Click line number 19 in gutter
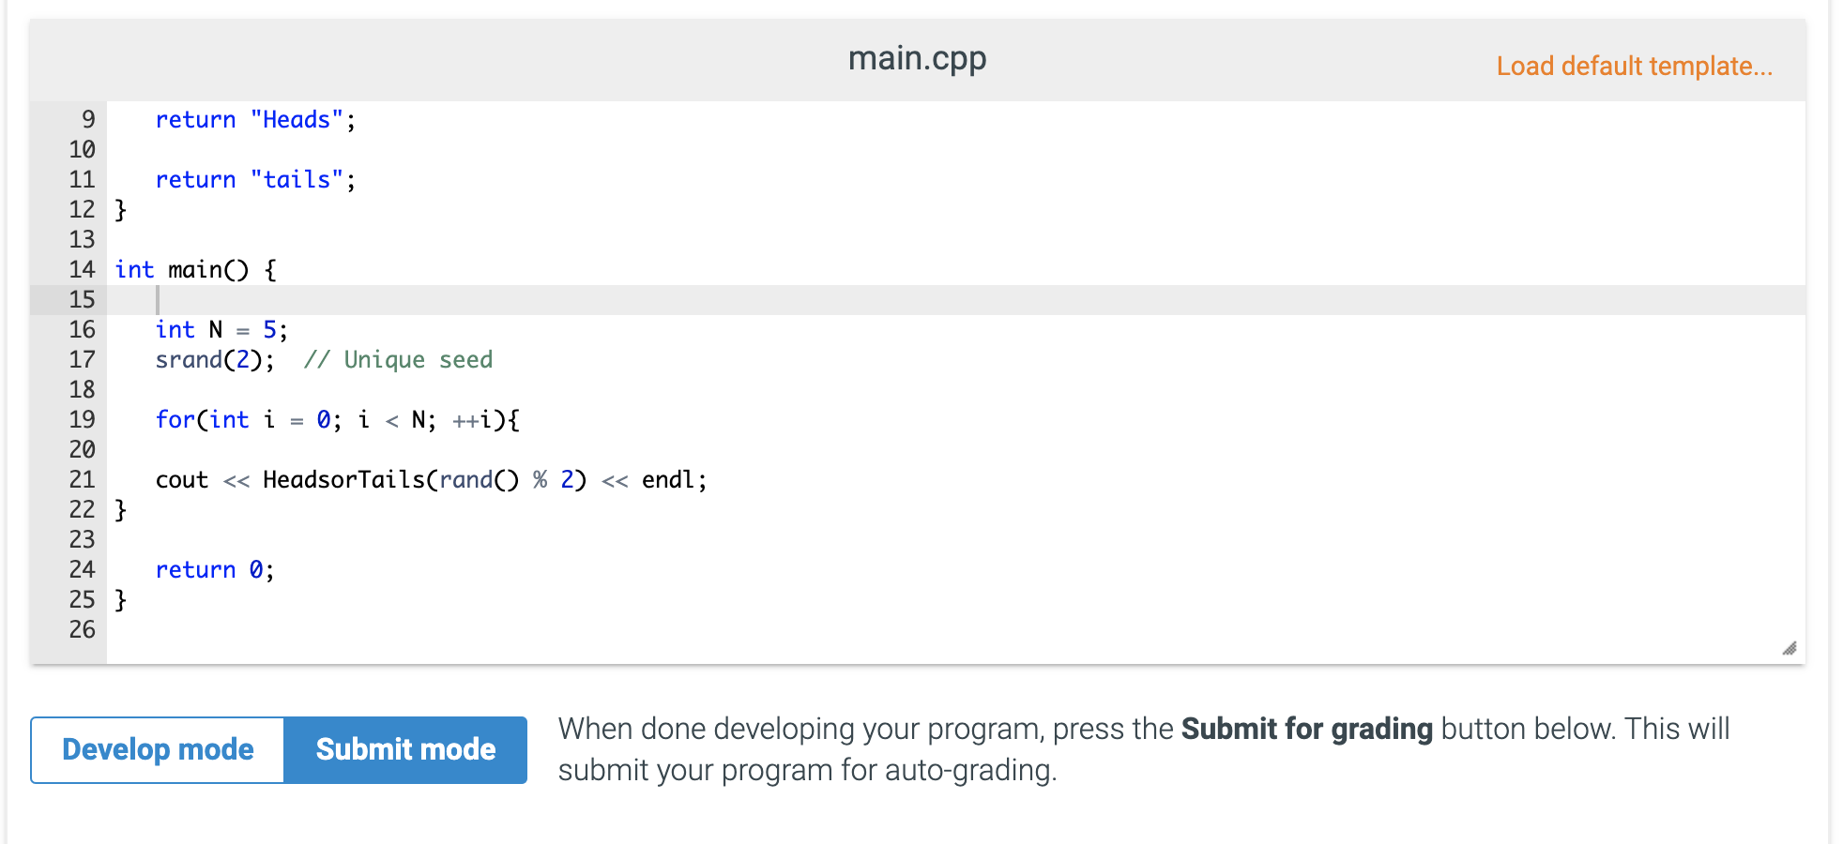Viewport: 1843px width, 844px height. tap(82, 420)
